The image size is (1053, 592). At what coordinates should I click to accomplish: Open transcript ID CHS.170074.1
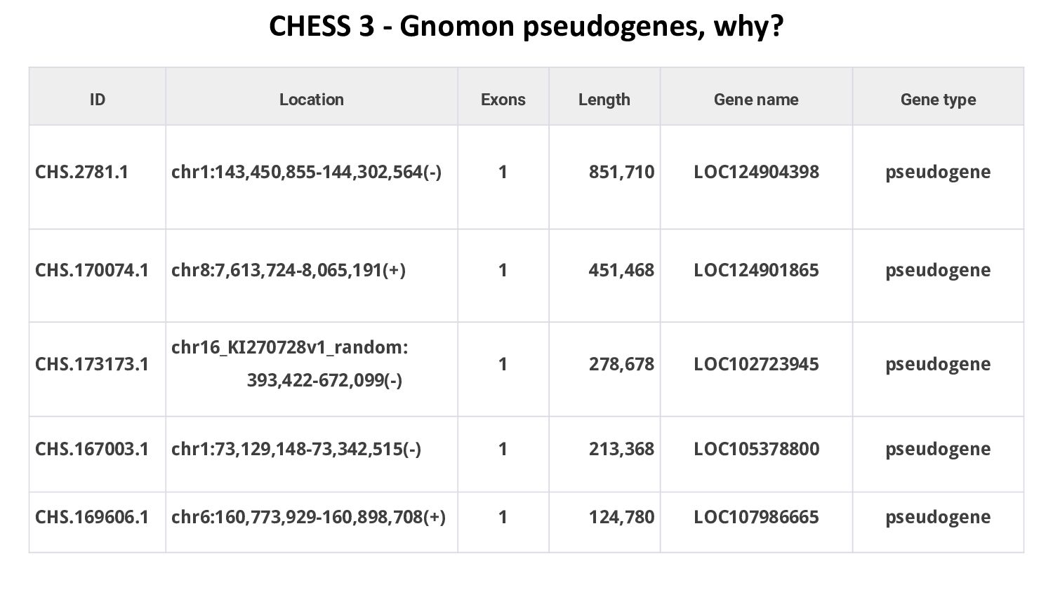pos(92,270)
